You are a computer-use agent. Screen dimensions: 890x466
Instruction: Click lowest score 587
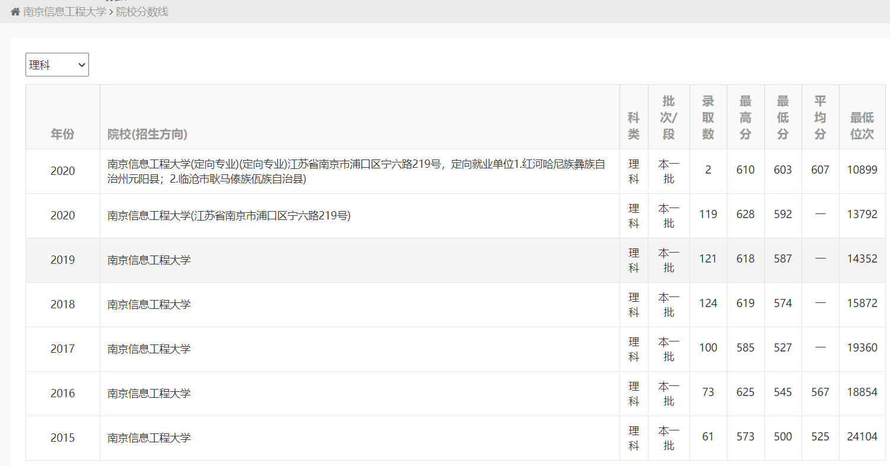(783, 259)
